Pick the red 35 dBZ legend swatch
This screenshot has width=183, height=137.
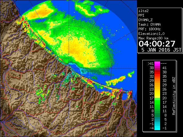(x=157, y=72)
